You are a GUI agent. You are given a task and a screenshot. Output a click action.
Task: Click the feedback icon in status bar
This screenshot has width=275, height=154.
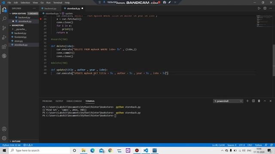click(x=266, y=145)
